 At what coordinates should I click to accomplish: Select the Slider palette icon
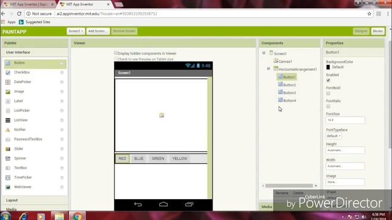8,149
